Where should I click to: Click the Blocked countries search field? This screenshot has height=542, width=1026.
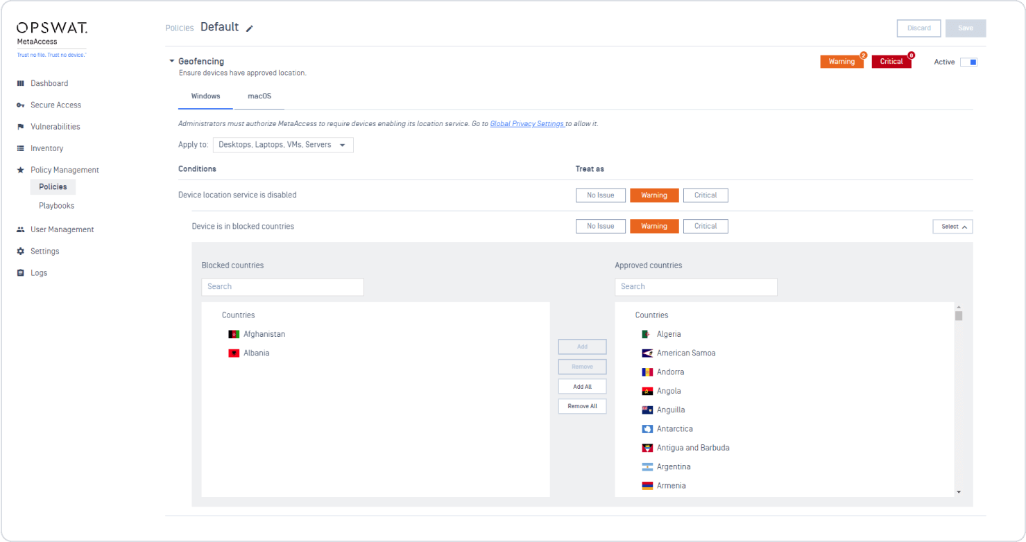283,287
